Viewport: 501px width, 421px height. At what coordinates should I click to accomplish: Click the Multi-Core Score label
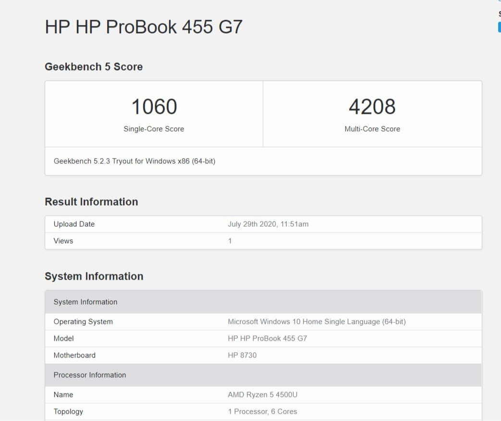coord(372,129)
